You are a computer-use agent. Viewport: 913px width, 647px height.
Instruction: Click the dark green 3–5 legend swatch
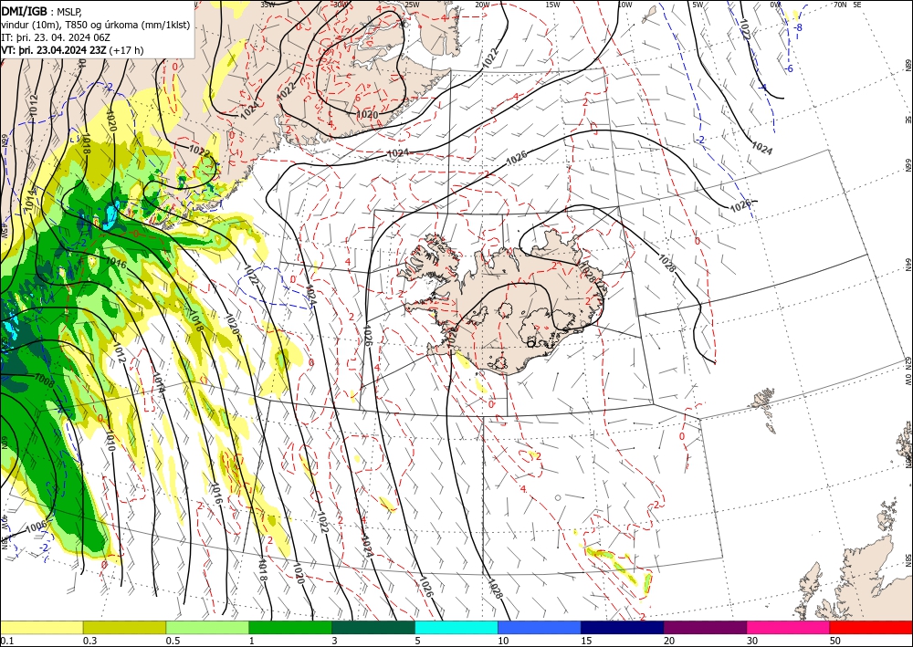pos(373,627)
